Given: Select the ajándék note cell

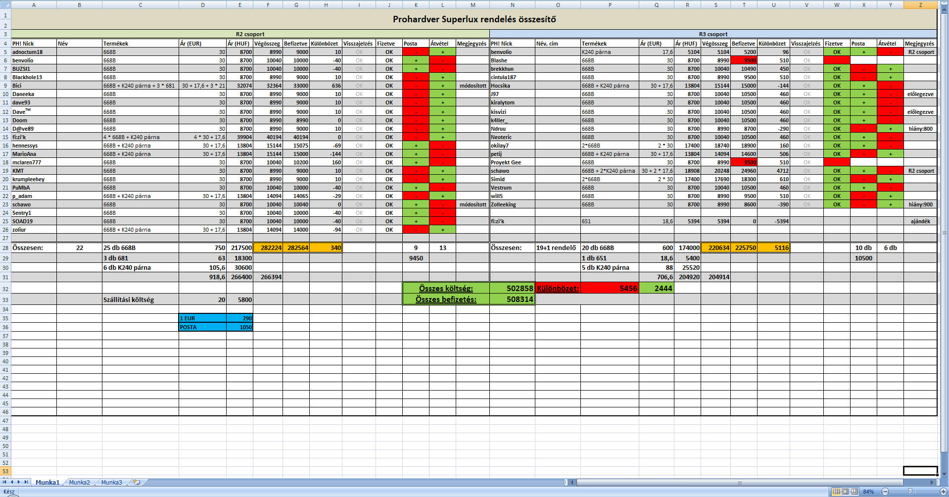Looking at the screenshot, I should 920,221.
